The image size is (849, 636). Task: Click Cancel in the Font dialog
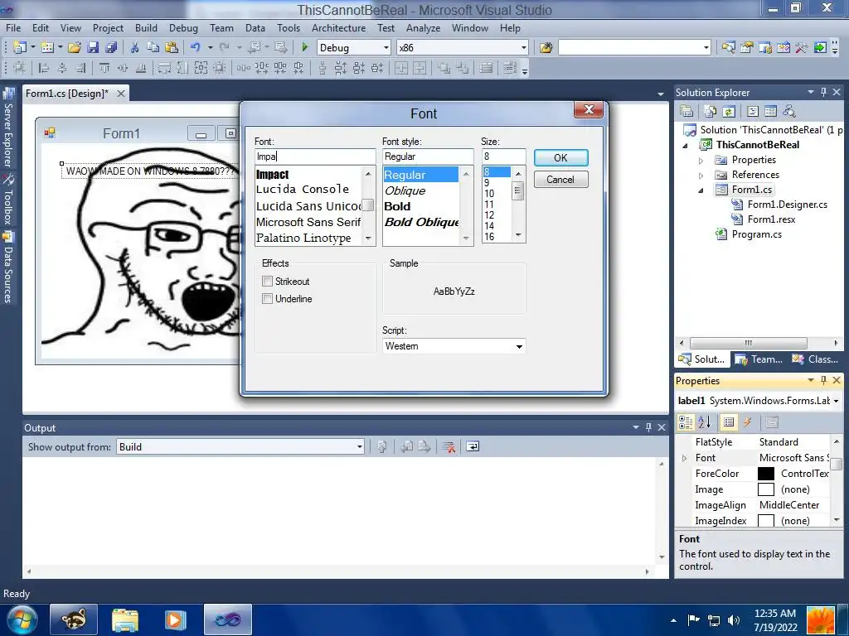pyautogui.click(x=561, y=180)
